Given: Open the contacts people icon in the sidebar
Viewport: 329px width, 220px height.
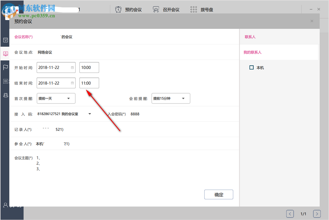Looking at the screenshot, I should [x=5, y=95].
